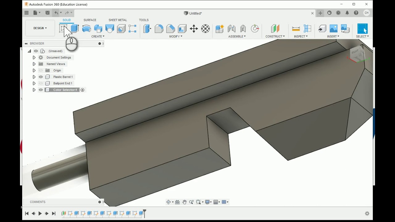Select the Create Sketch tool
This screenshot has height=222, width=395.
[63, 29]
